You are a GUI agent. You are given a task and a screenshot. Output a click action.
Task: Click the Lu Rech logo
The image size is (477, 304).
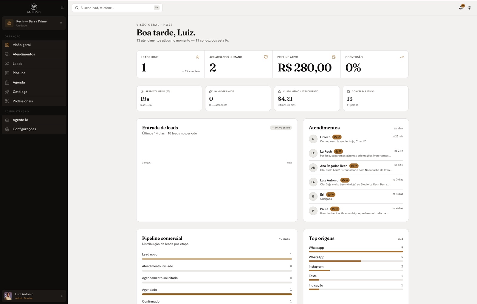34,8
